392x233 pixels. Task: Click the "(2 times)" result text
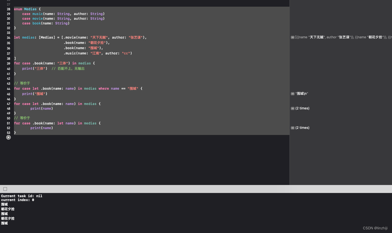click(x=302, y=108)
